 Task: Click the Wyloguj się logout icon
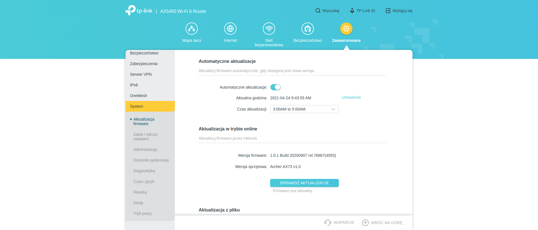coord(388,11)
